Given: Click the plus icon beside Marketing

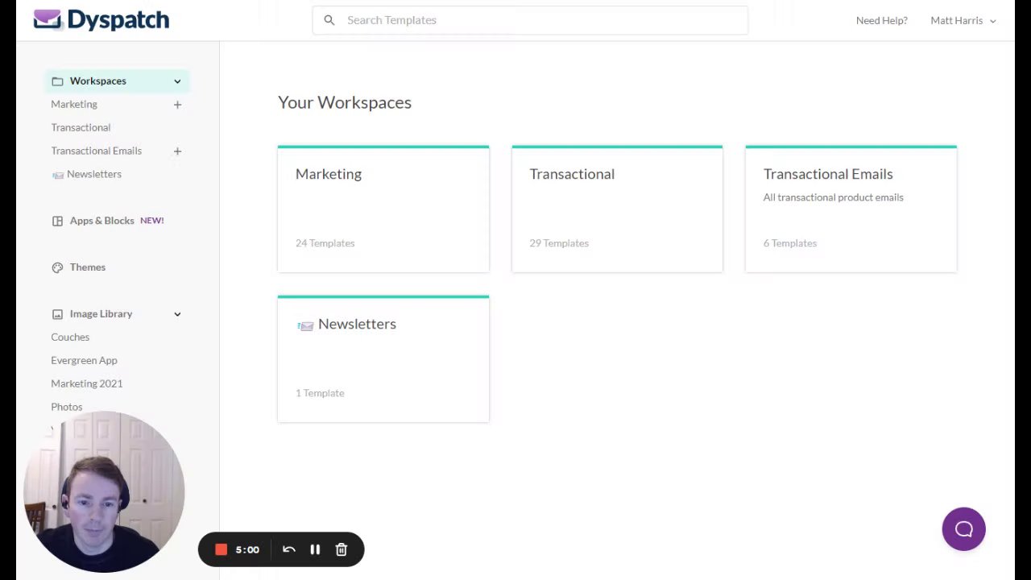Looking at the screenshot, I should [x=177, y=105].
